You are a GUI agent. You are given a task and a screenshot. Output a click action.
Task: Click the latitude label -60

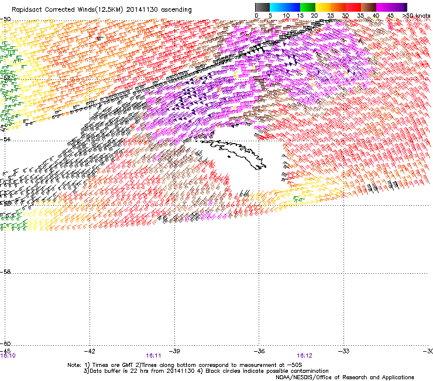(5, 343)
